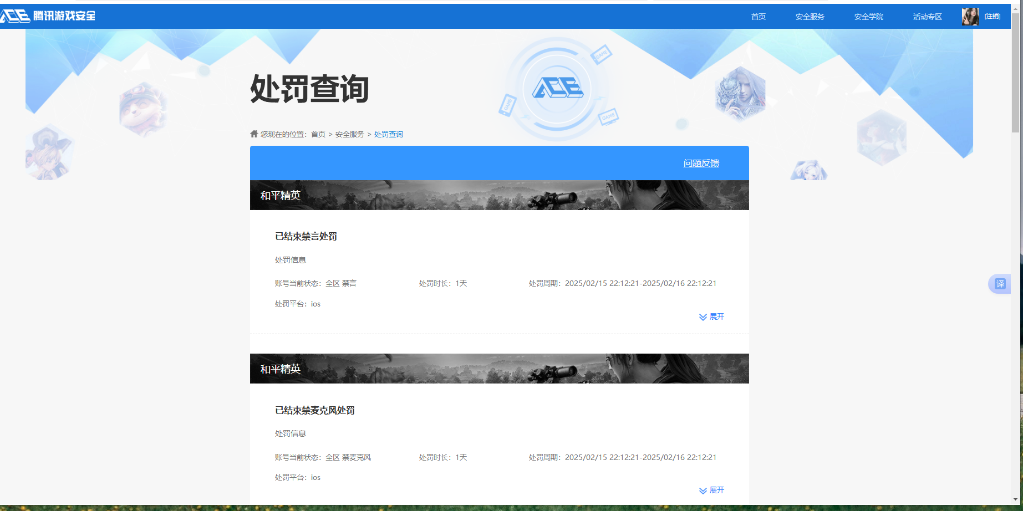Go to 首页 in the breadcrumb
This screenshot has width=1023, height=511.
(318, 134)
